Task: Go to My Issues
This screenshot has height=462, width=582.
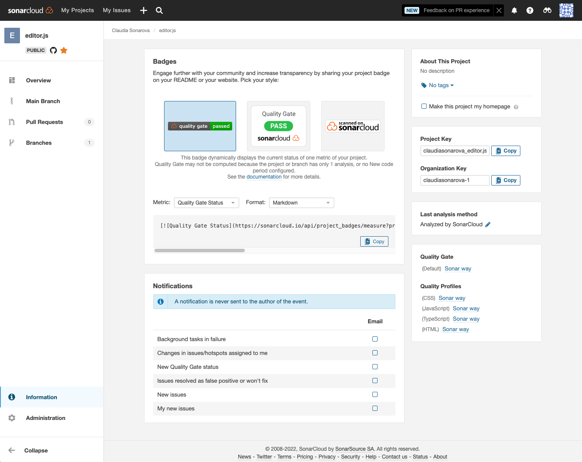Action: point(117,10)
